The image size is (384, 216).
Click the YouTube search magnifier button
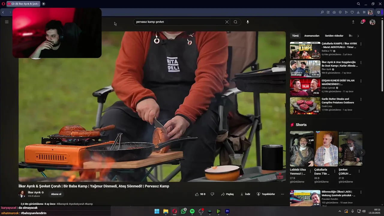[x=235, y=22]
